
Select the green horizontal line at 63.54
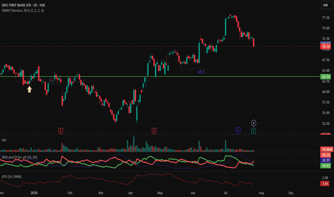[160, 76]
